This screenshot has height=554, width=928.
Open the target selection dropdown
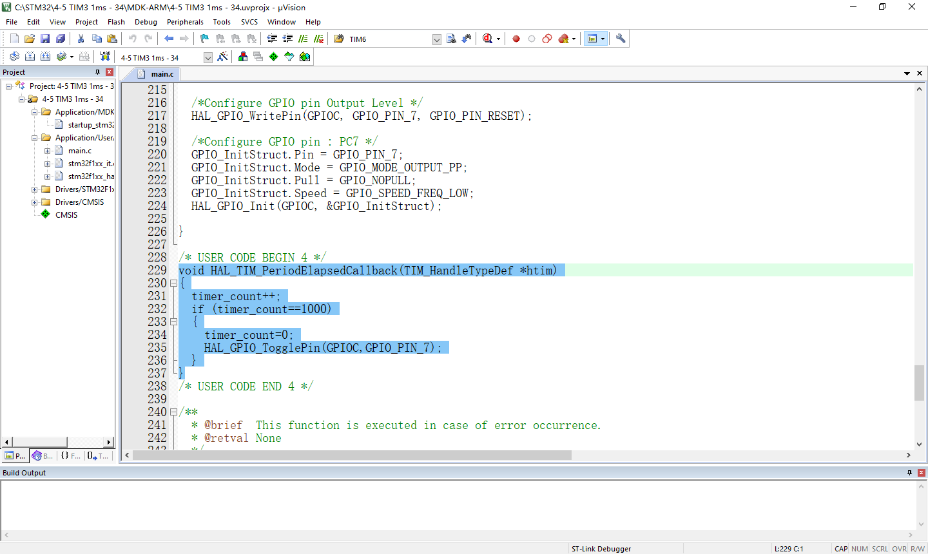tap(208, 57)
